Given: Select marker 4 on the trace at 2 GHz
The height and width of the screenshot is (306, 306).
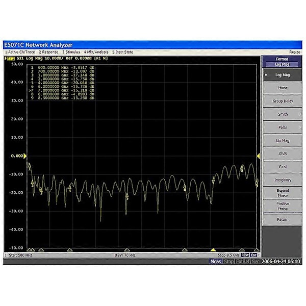Looking at the screenshot, I should [x=70, y=189].
